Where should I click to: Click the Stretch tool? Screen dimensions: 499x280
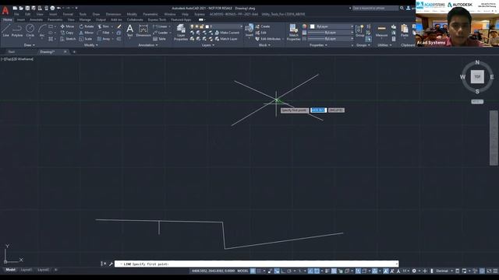pyautogui.click(x=68, y=39)
